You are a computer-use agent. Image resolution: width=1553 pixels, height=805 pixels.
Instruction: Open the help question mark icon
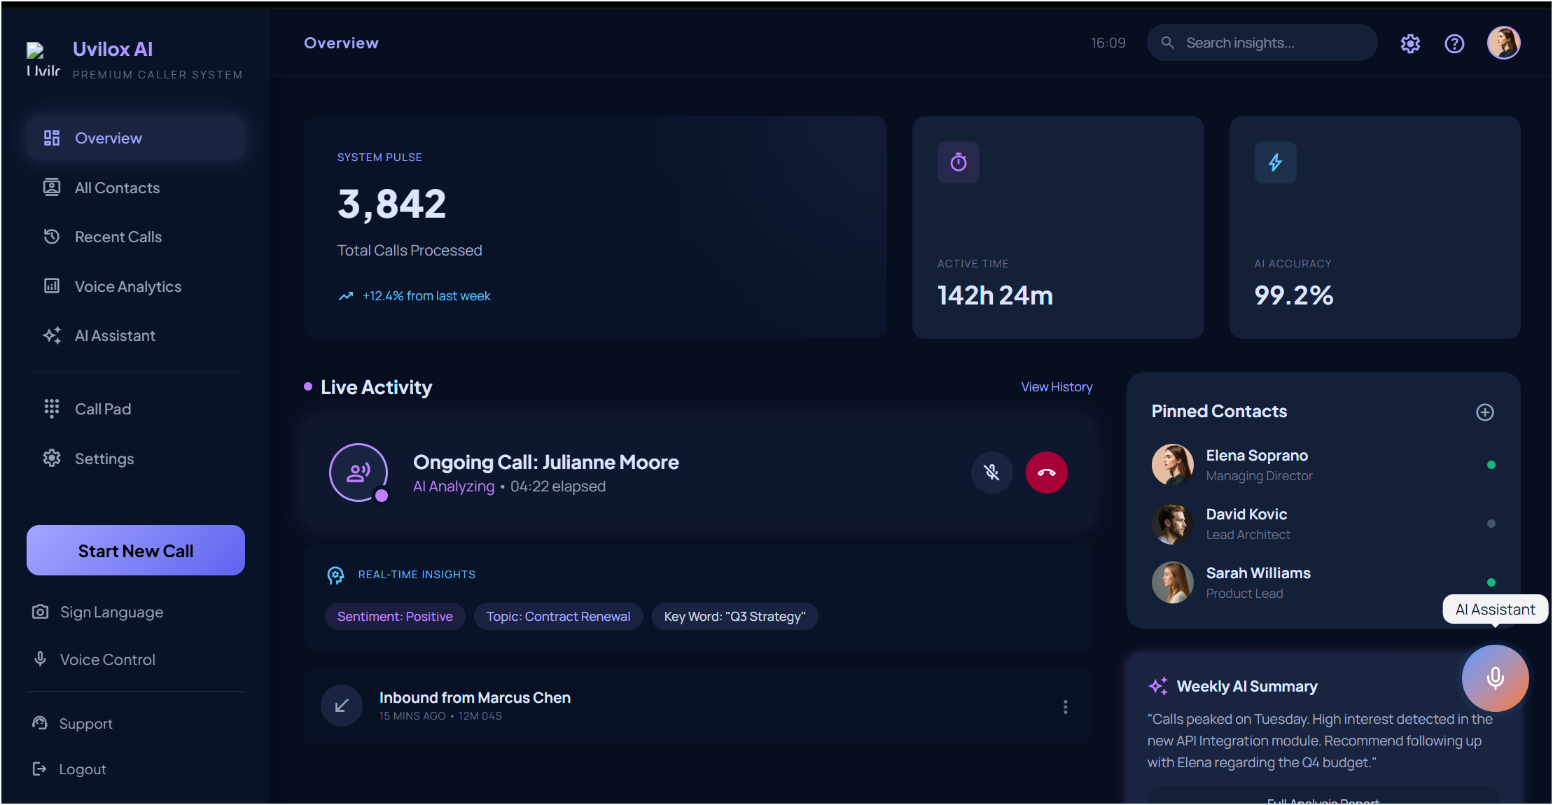1454,43
